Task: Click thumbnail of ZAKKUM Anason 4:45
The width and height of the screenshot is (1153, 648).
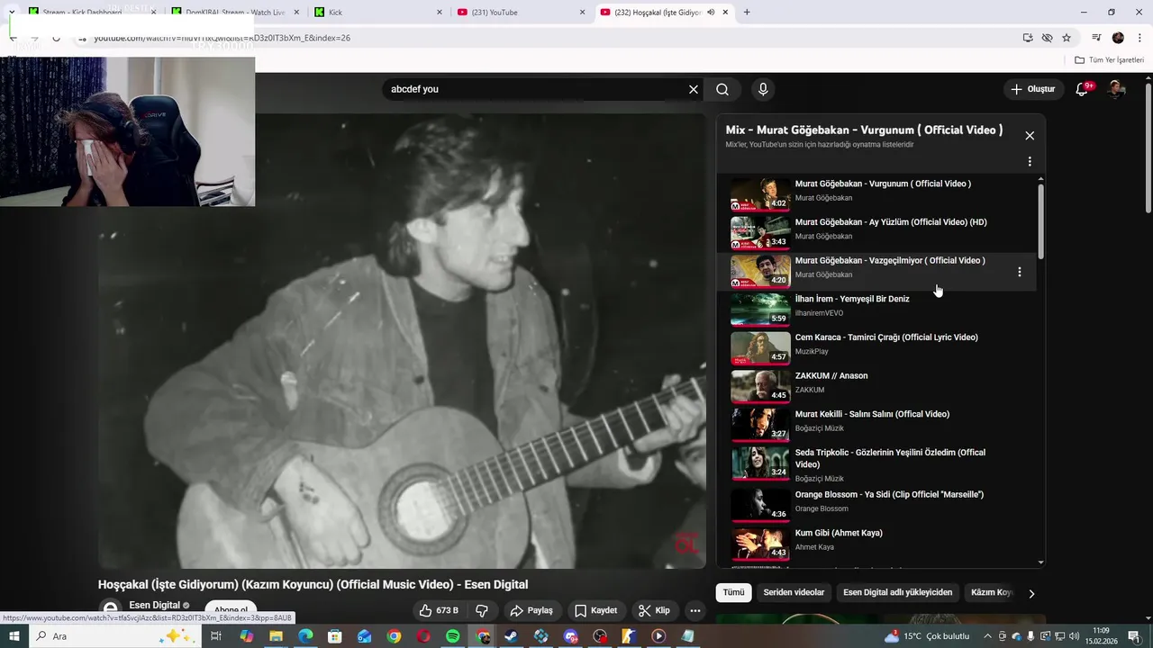Action: pos(760,387)
